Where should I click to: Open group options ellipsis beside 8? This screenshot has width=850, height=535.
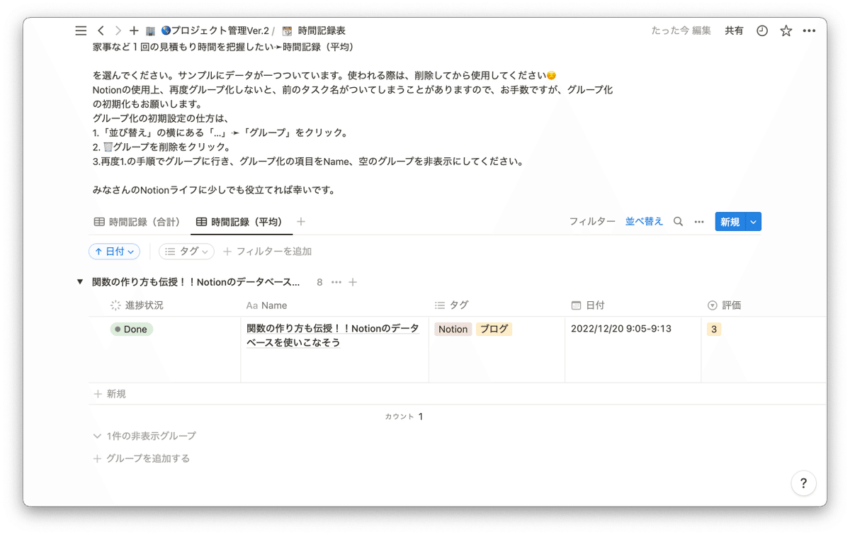point(336,282)
